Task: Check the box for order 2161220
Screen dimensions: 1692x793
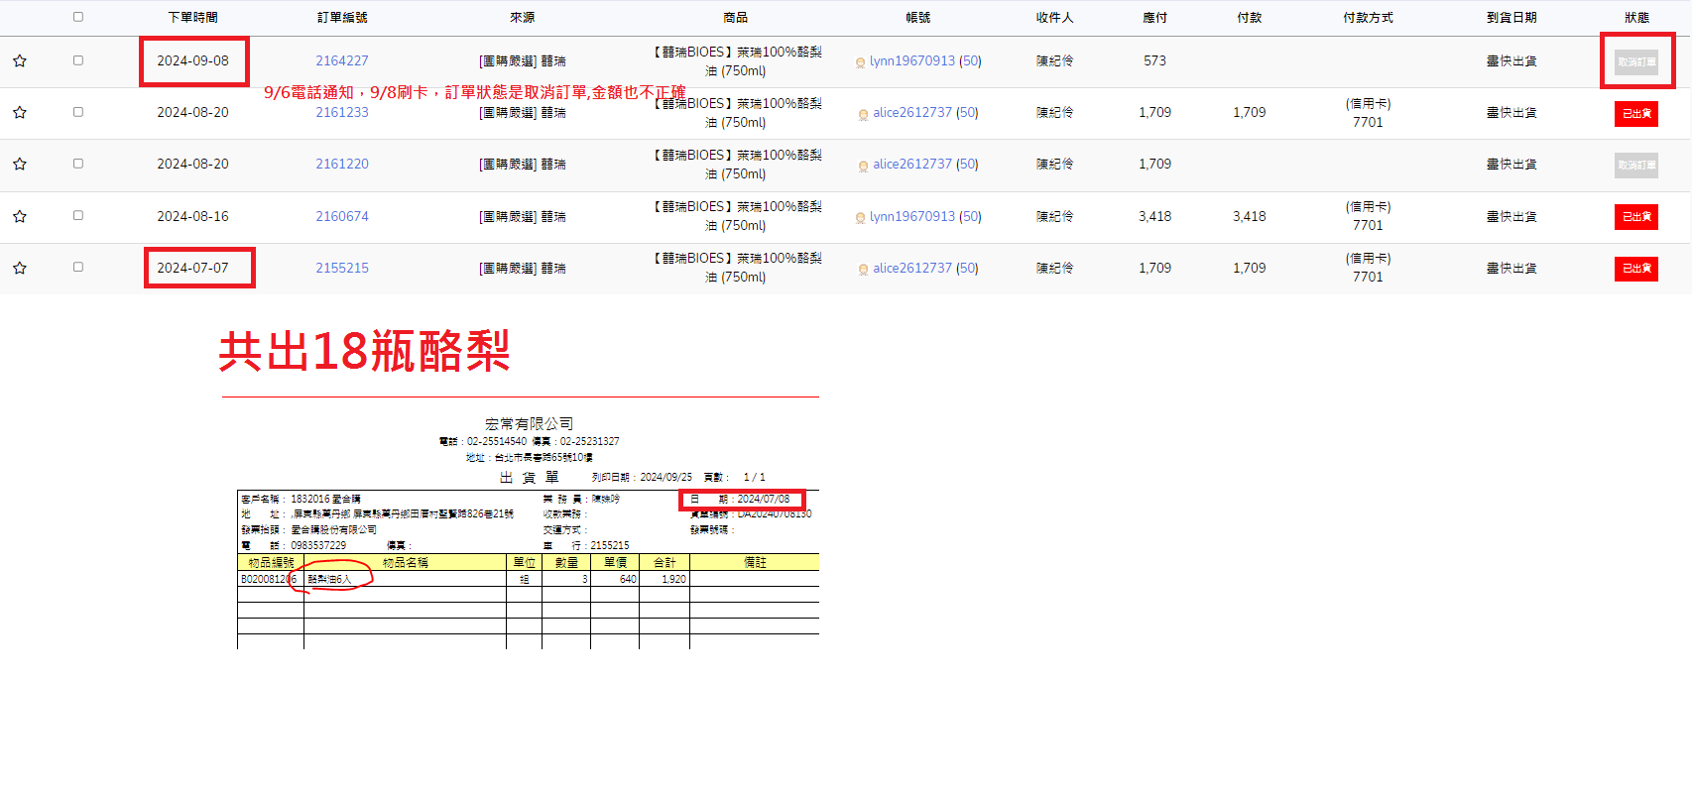Action: coord(78,164)
